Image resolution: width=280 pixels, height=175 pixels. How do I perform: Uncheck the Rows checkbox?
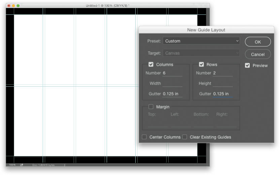pyautogui.click(x=201, y=64)
